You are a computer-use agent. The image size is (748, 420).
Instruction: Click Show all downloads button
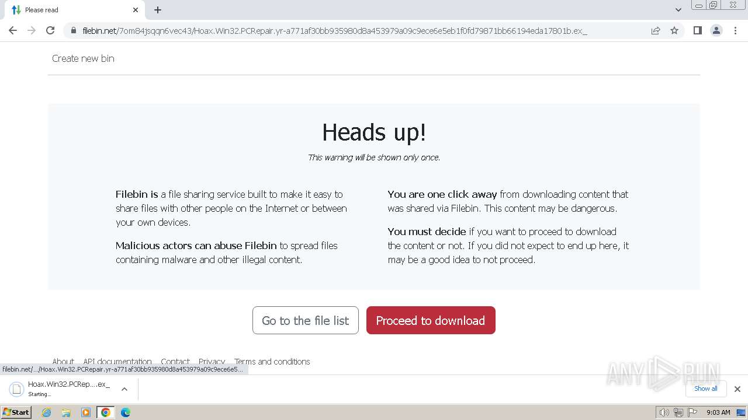pos(706,388)
